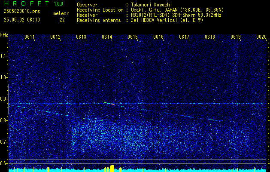This screenshot has height=172, width=270.
Task: Click the Receiving Location label
Action: (x=100, y=10)
